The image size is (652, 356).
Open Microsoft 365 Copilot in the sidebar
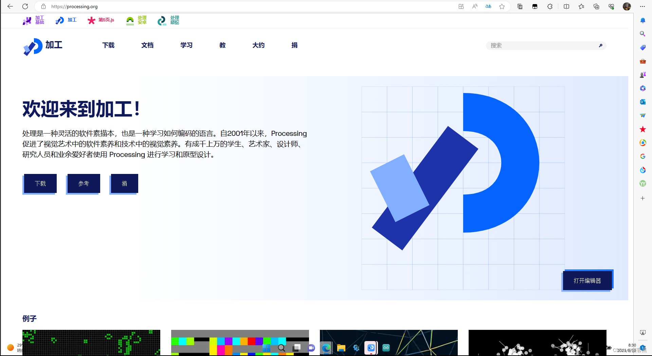click(x=642, y=88)
